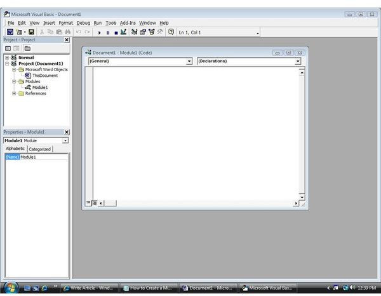Open the Windows Start button
The height and width of the screenshot is (296, 381).
coord(10,288)
